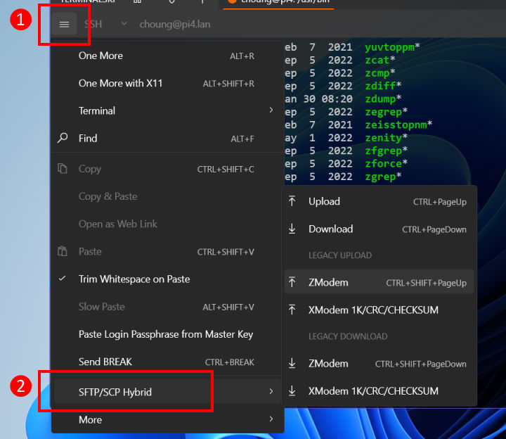Click the Copy icon
This screenshot has width=506, height=439.
tap(63, 169)
